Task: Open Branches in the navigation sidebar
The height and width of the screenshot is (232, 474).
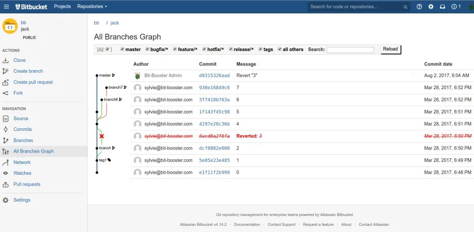Action: click(x=23, y=140)
